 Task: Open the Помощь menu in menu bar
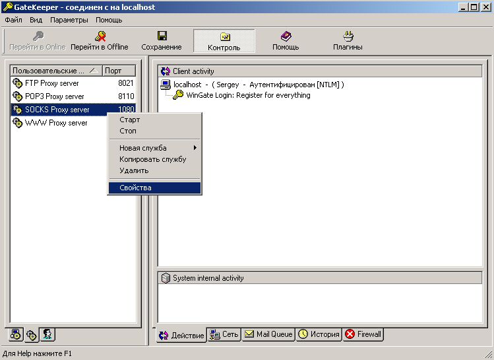pyautogui.click(x=109, y=20)
